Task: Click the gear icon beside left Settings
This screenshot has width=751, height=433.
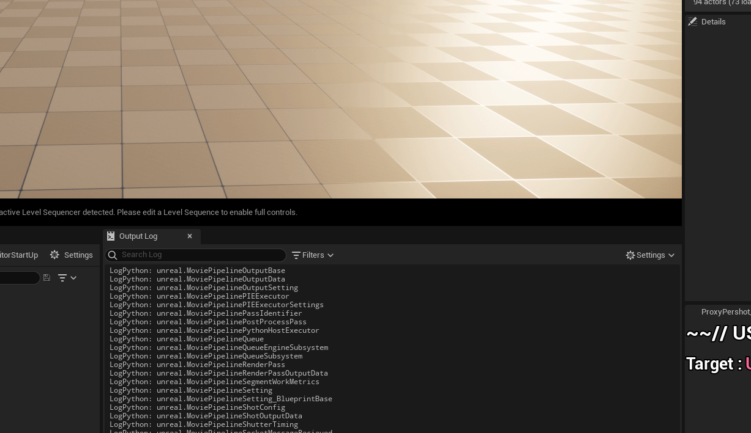Action: (54, 255)
